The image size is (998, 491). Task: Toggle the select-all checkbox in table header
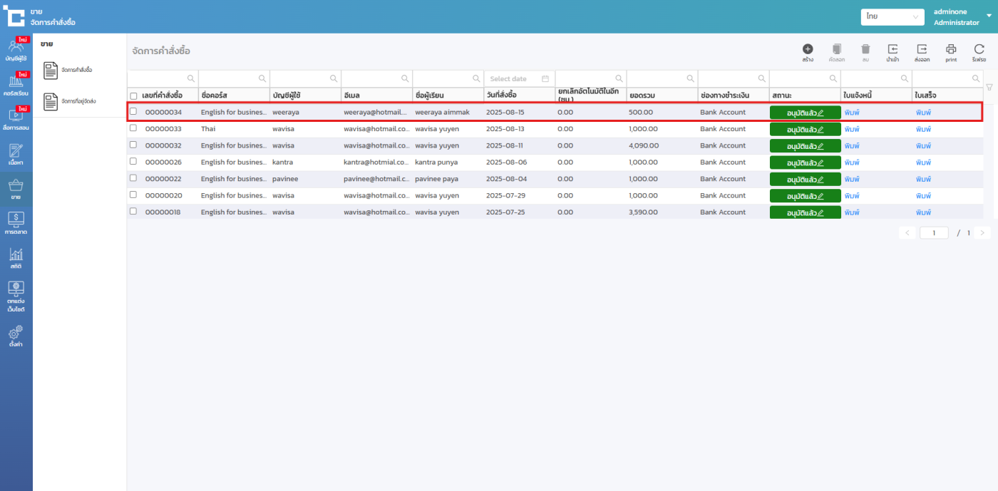tap(133, 95)
